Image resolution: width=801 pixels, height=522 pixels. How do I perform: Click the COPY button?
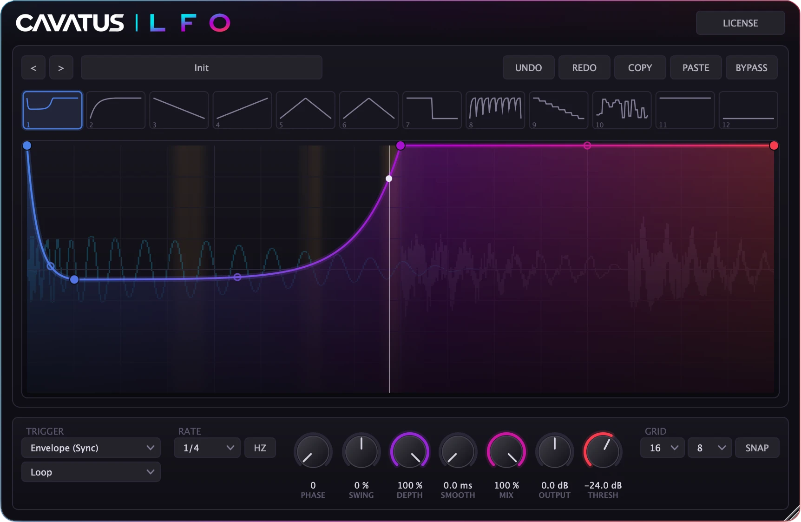point(640,68)
